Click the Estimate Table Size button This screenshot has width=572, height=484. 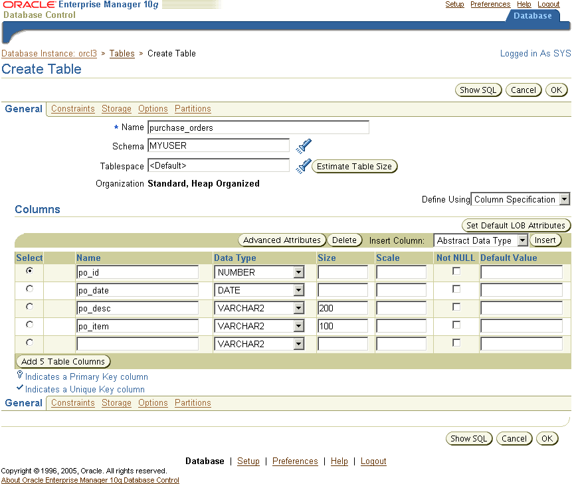point(354,166)
